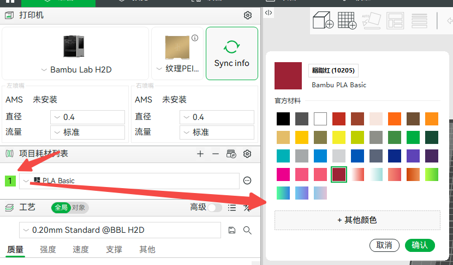Open PLA Basic edit options (…) icon
The height and width of the screenshot is (265, 453).
coord(247,180)
